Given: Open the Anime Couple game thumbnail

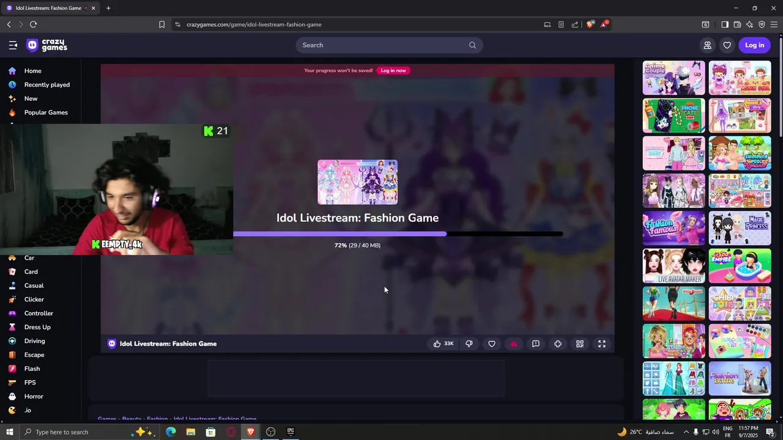Looking at the screenshot, I should [x=674, y=78].
